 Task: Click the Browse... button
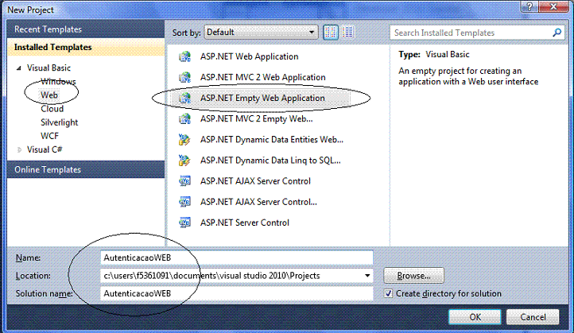coord(413,276)
